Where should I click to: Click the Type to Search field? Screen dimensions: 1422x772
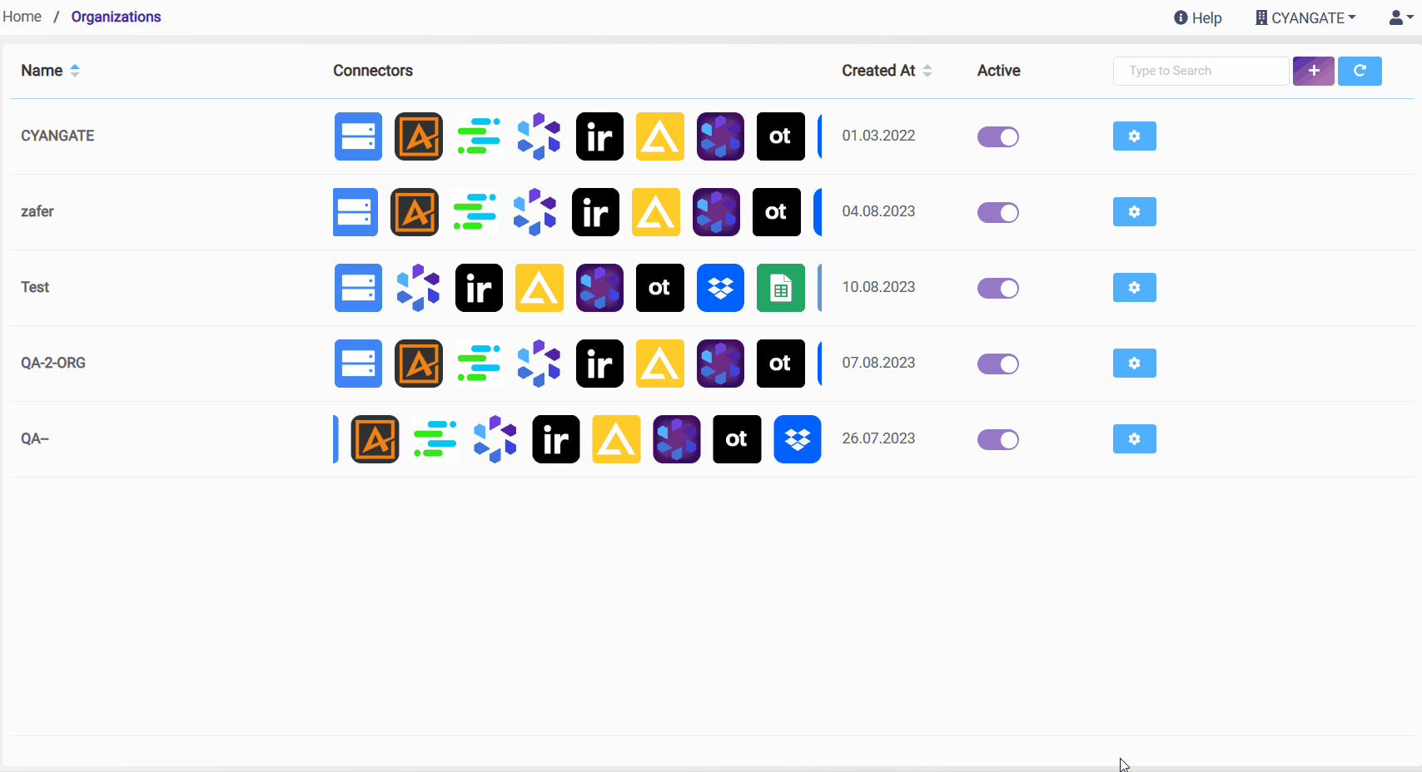pyautogui.click(x=1201, y=71)
